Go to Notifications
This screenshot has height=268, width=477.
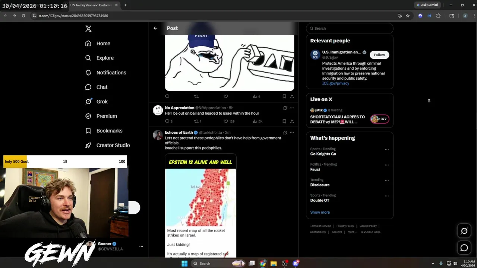click(x=105, y=73)
